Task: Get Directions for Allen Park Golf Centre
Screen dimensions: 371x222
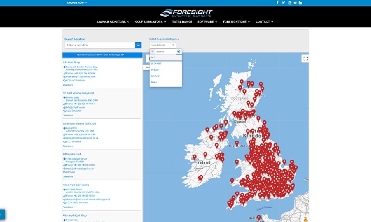Action: coord(68,208)
